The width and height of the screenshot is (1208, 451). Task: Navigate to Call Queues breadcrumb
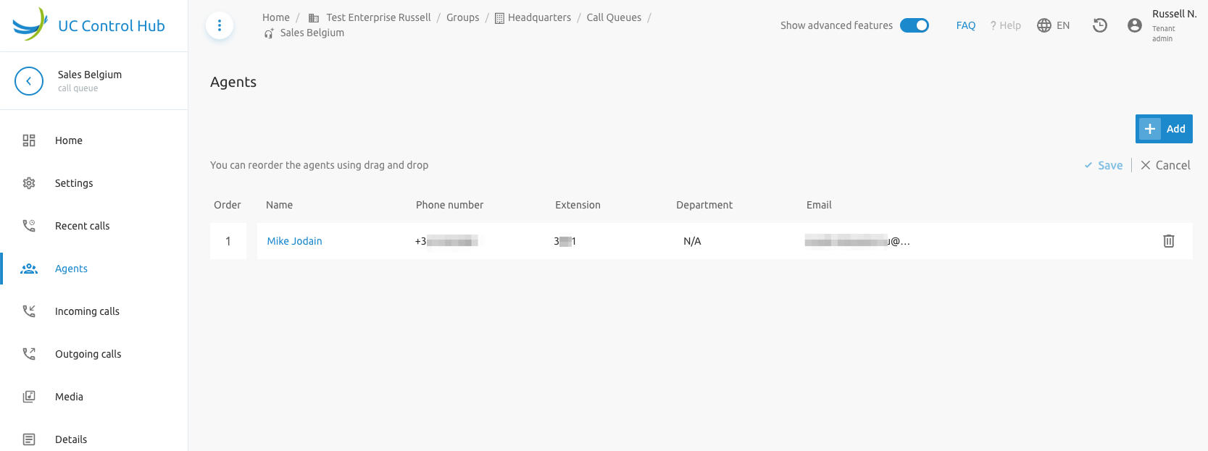tap(614, 17)
